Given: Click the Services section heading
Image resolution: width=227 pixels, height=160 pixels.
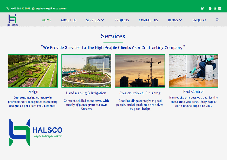Looking at the screenshot, I should 113,36.
